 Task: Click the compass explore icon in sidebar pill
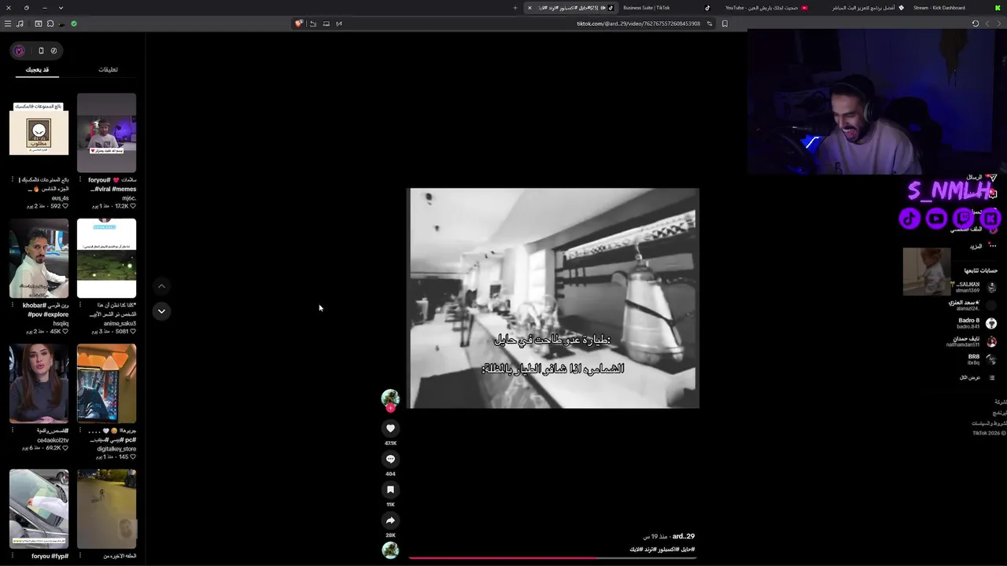click(x=53, y=50)
